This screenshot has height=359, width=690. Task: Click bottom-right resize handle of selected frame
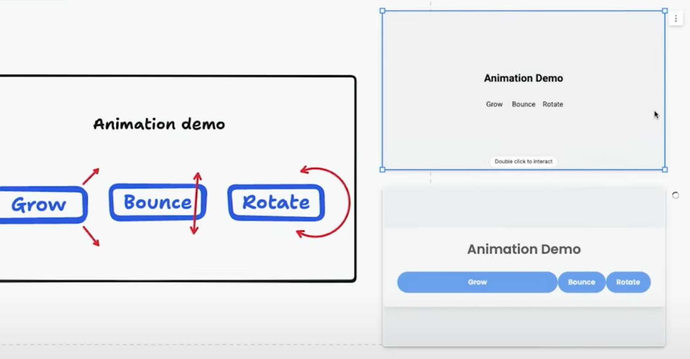click(x=665, y=169)
